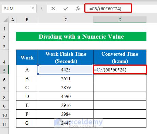Select row 11 header

(4, 123)
